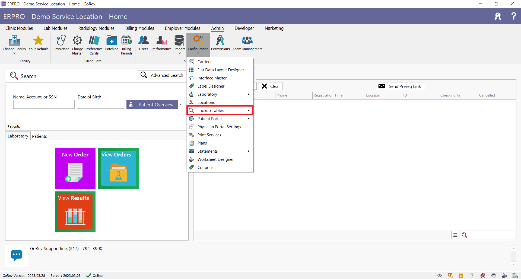Select Label Designer menu item
The image size is (521, 279).
220,86
